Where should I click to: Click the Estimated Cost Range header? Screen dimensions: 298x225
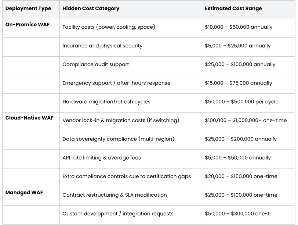[233, 8]
